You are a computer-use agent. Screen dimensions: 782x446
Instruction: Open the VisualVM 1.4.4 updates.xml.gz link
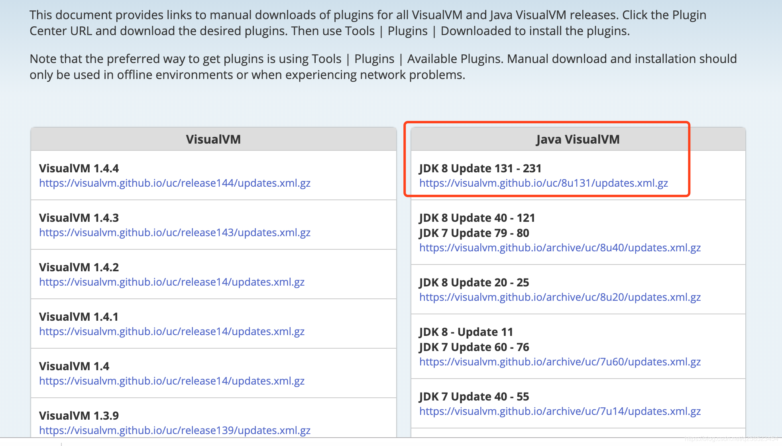coord(175,184)
